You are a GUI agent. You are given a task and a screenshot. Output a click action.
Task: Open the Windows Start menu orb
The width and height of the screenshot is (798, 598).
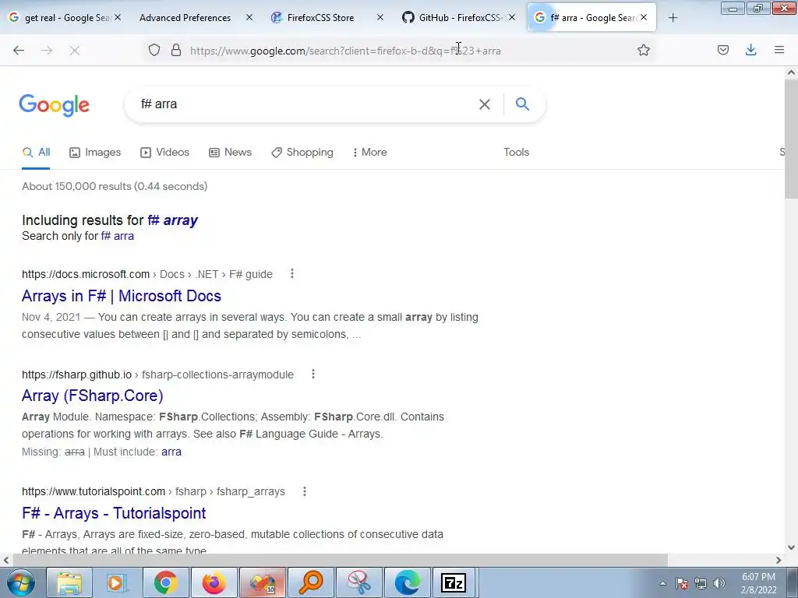click(21, 582)
